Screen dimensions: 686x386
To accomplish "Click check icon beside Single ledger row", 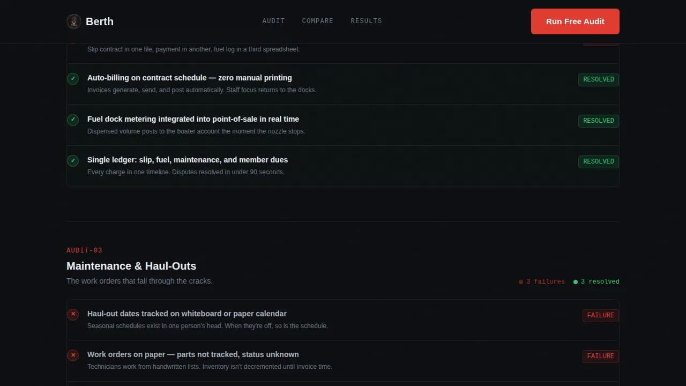I will (73, 161).
